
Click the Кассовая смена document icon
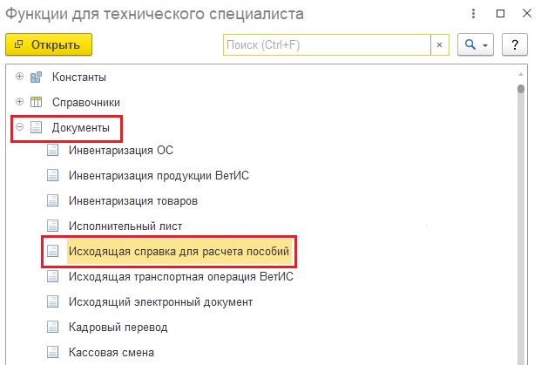click(x=53, y=353)
